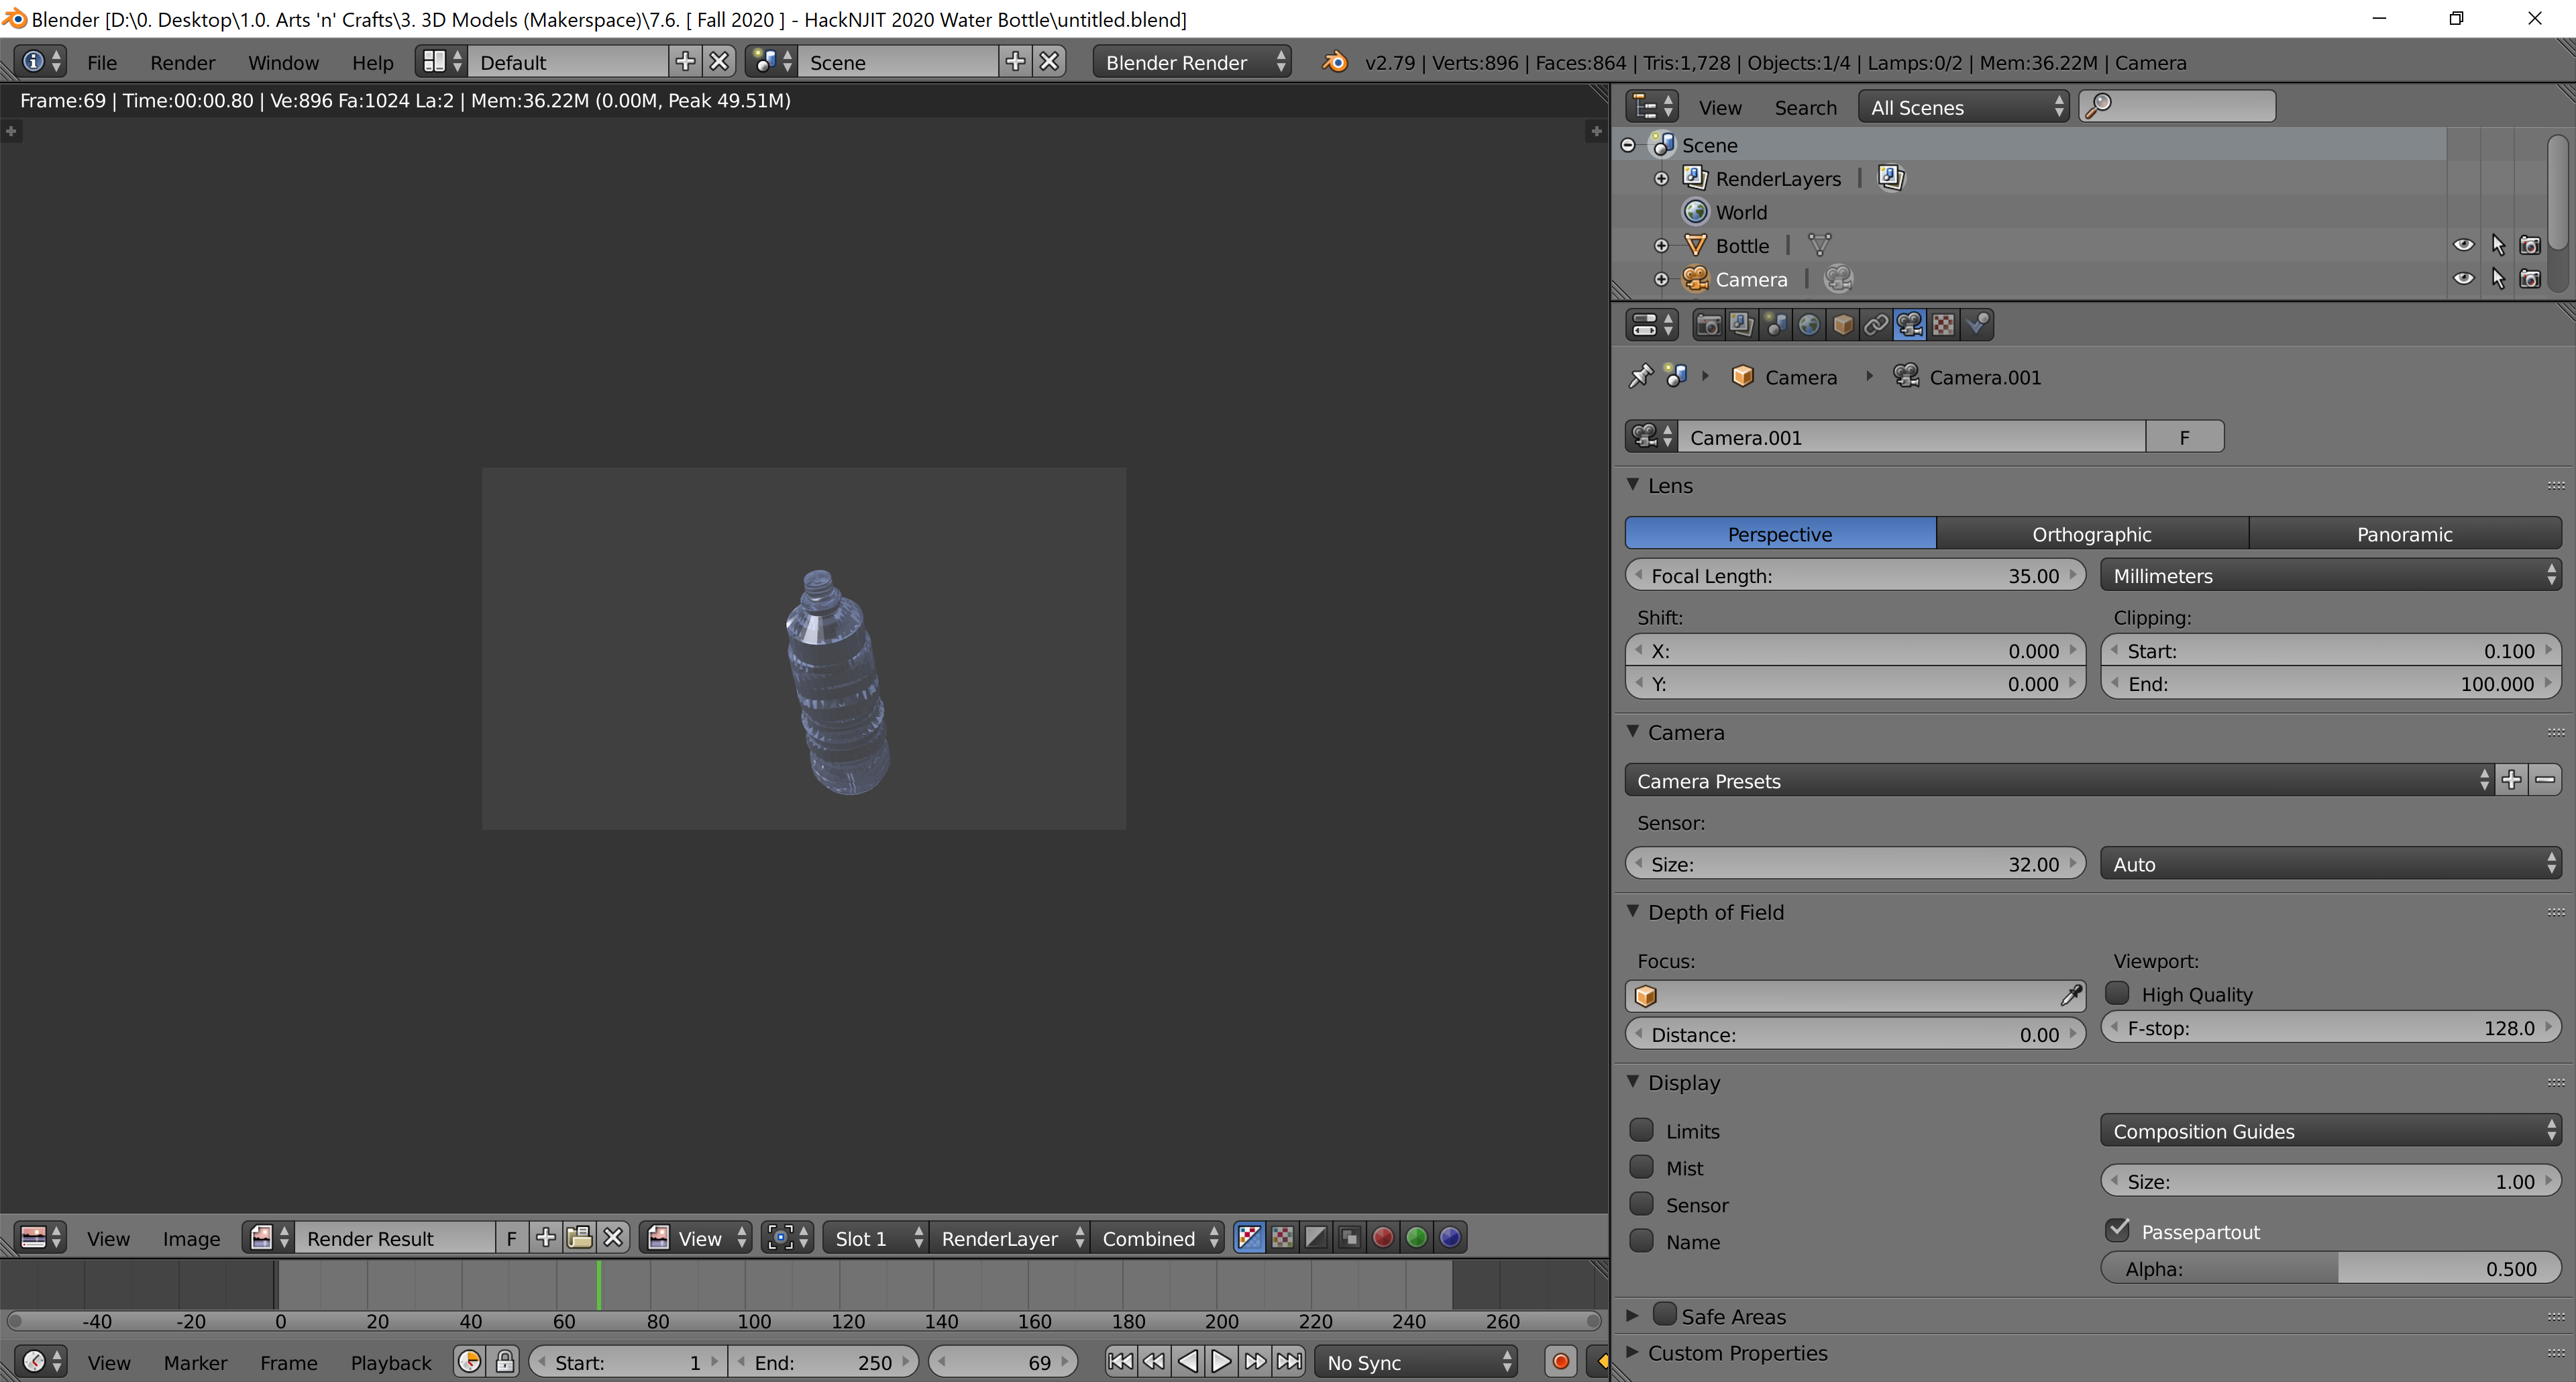Viewport: 2576px width, 1382px height.
Task: Adjust the Passepartout Alpha slider
Action: (2330, 1268)
